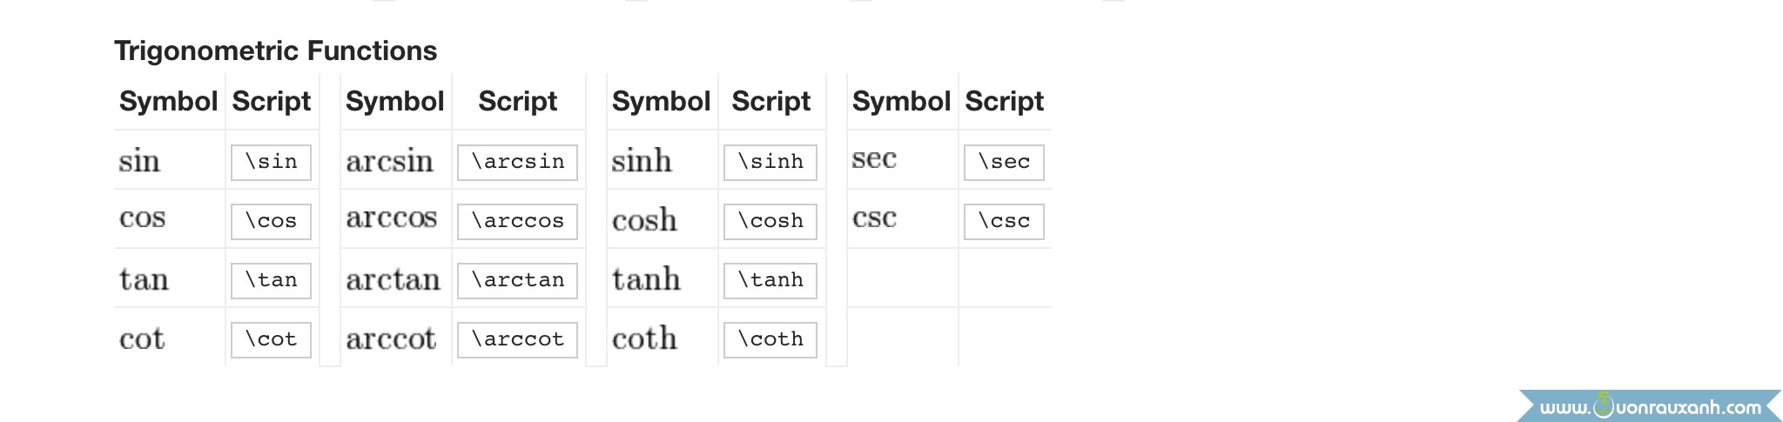The image size is (1783, 422).
Task: Click the \sec script box
Action: coord(1004,162)
